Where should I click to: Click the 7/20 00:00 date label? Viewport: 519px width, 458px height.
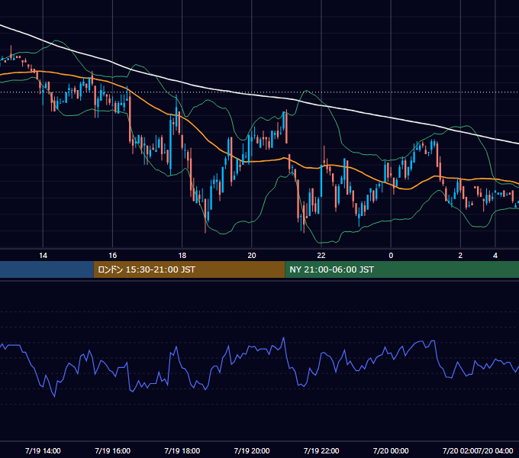tap(391, 450)
